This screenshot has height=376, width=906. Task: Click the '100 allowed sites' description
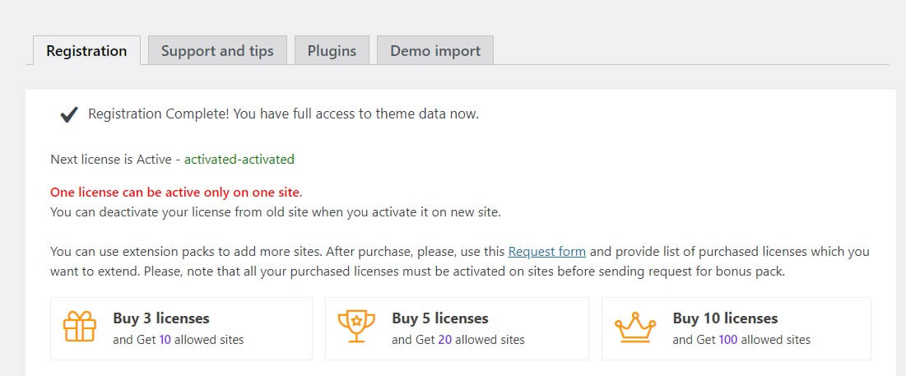point(741,339)
